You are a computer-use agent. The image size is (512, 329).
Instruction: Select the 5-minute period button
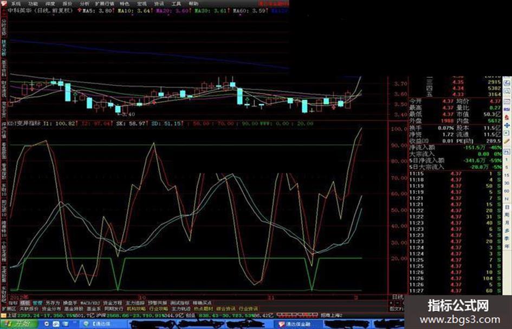click(x=507, y=167)
